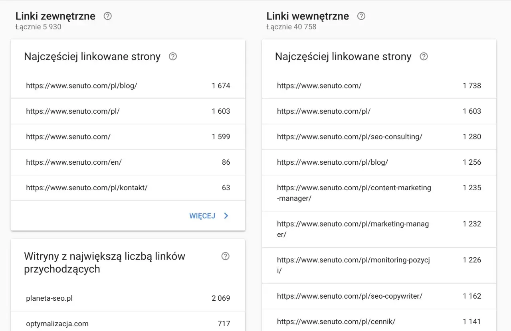
Task: Click the value 1 141 for cennik
Action: coord(472,321)
